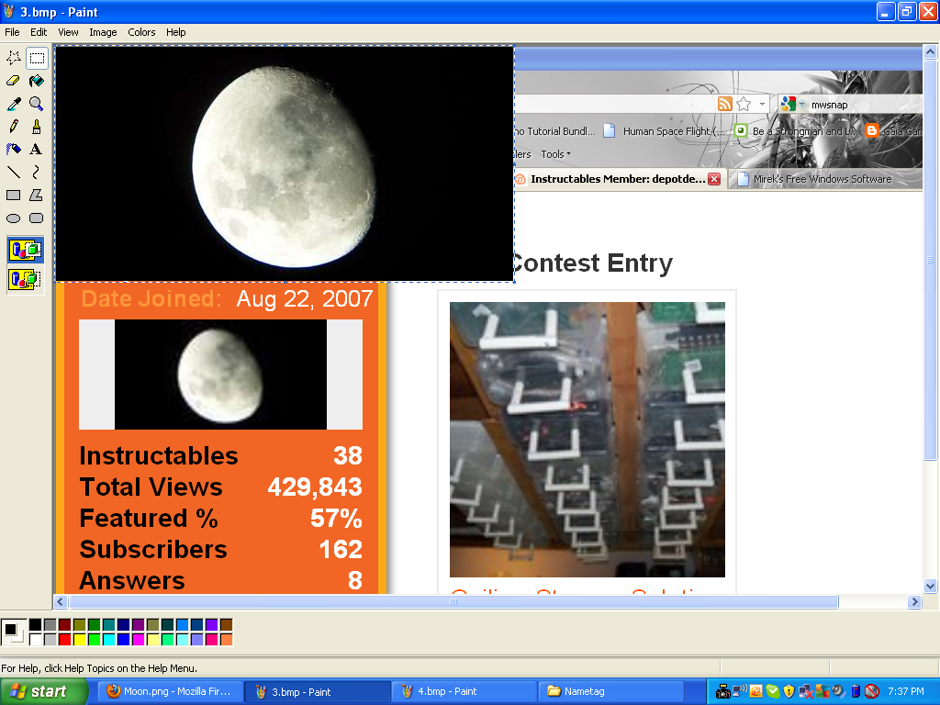Viewport: 940px width, 705px height.
Task: Activate the Magnifier tool
Action: tap(37, 104)
